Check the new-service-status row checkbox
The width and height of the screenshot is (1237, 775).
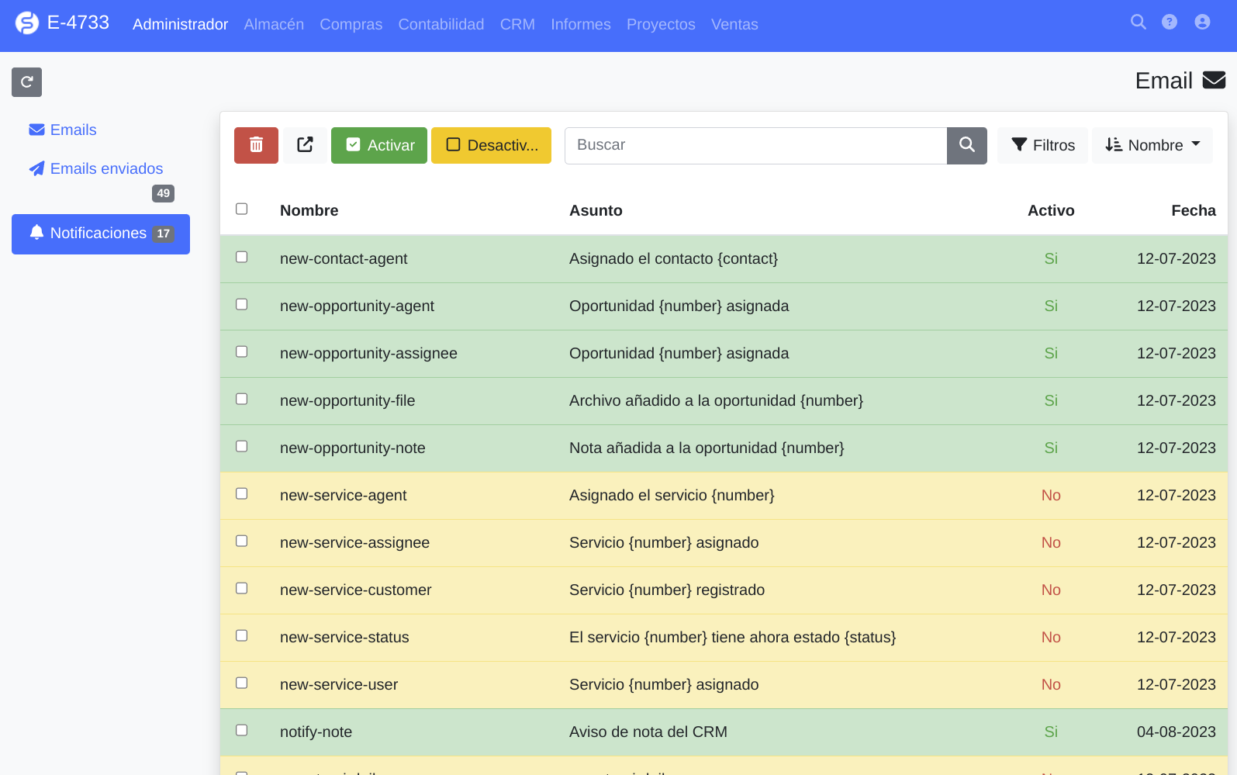pyautogui.click(x=242, y=635)
